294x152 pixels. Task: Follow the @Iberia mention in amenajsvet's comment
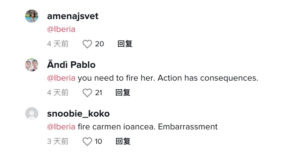[x=61, y=29]
